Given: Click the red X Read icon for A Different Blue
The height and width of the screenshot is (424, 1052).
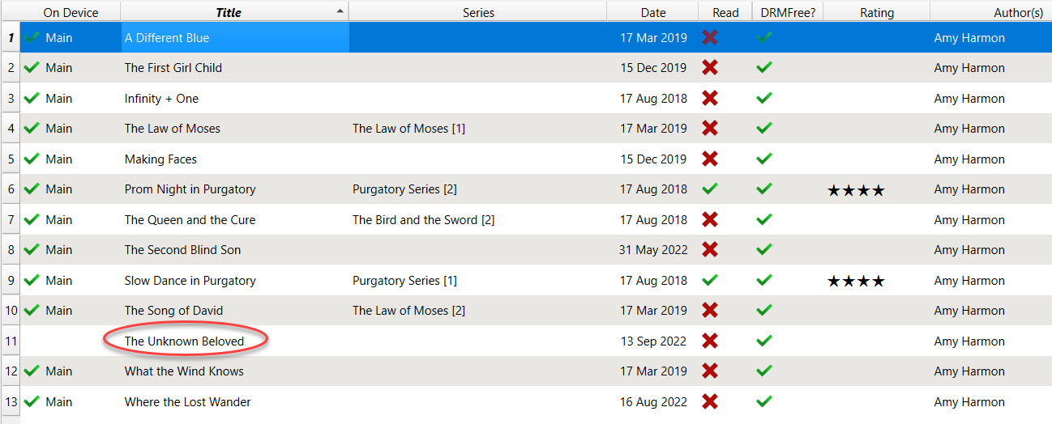Looking at the screenshot, I should (x=710, y=37).
